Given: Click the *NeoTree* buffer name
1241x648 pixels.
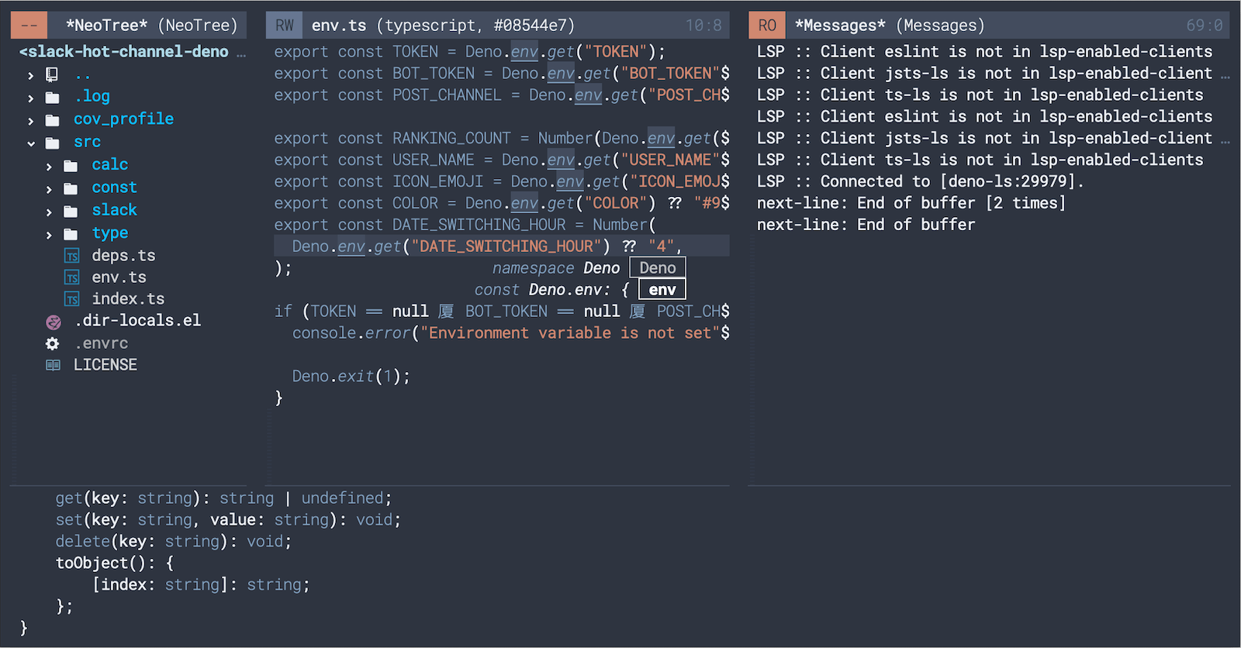Looking at the screenshot, I should 106,26.
